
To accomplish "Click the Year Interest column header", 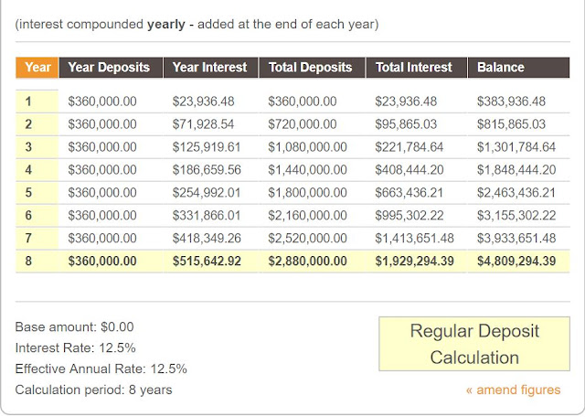I will pos(209,67).
